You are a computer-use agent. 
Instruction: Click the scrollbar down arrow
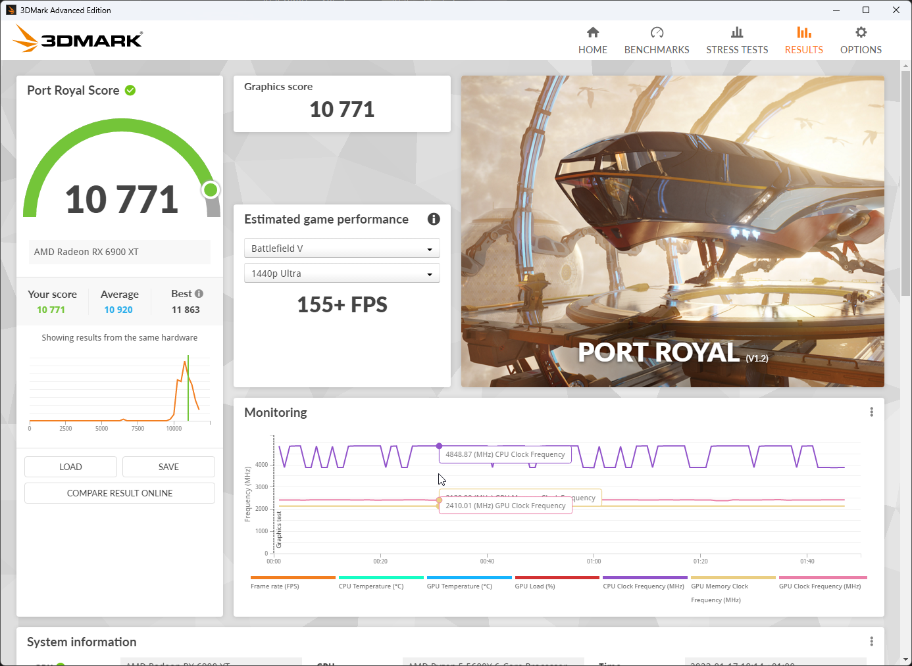pyautogui.click(x=905, y=659)
